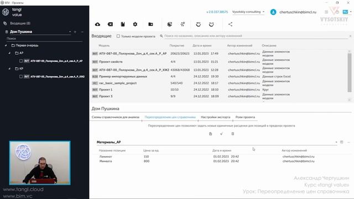
Task: Click the Поиск field in sidebar
Action: pos(44,39)
